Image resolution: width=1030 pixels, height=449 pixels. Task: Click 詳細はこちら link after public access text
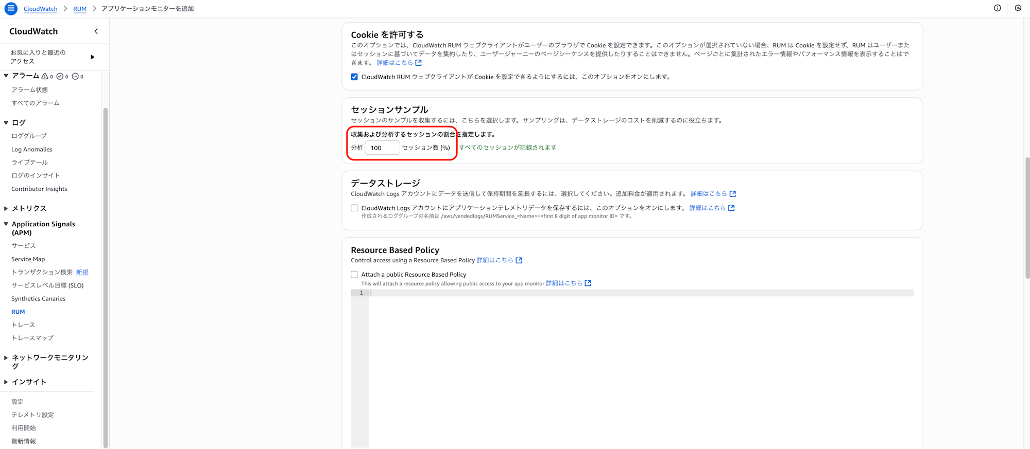point(564,283)
